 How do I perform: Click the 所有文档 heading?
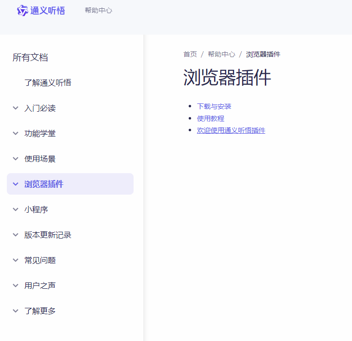pyautogui.click(x=30, y=57)
